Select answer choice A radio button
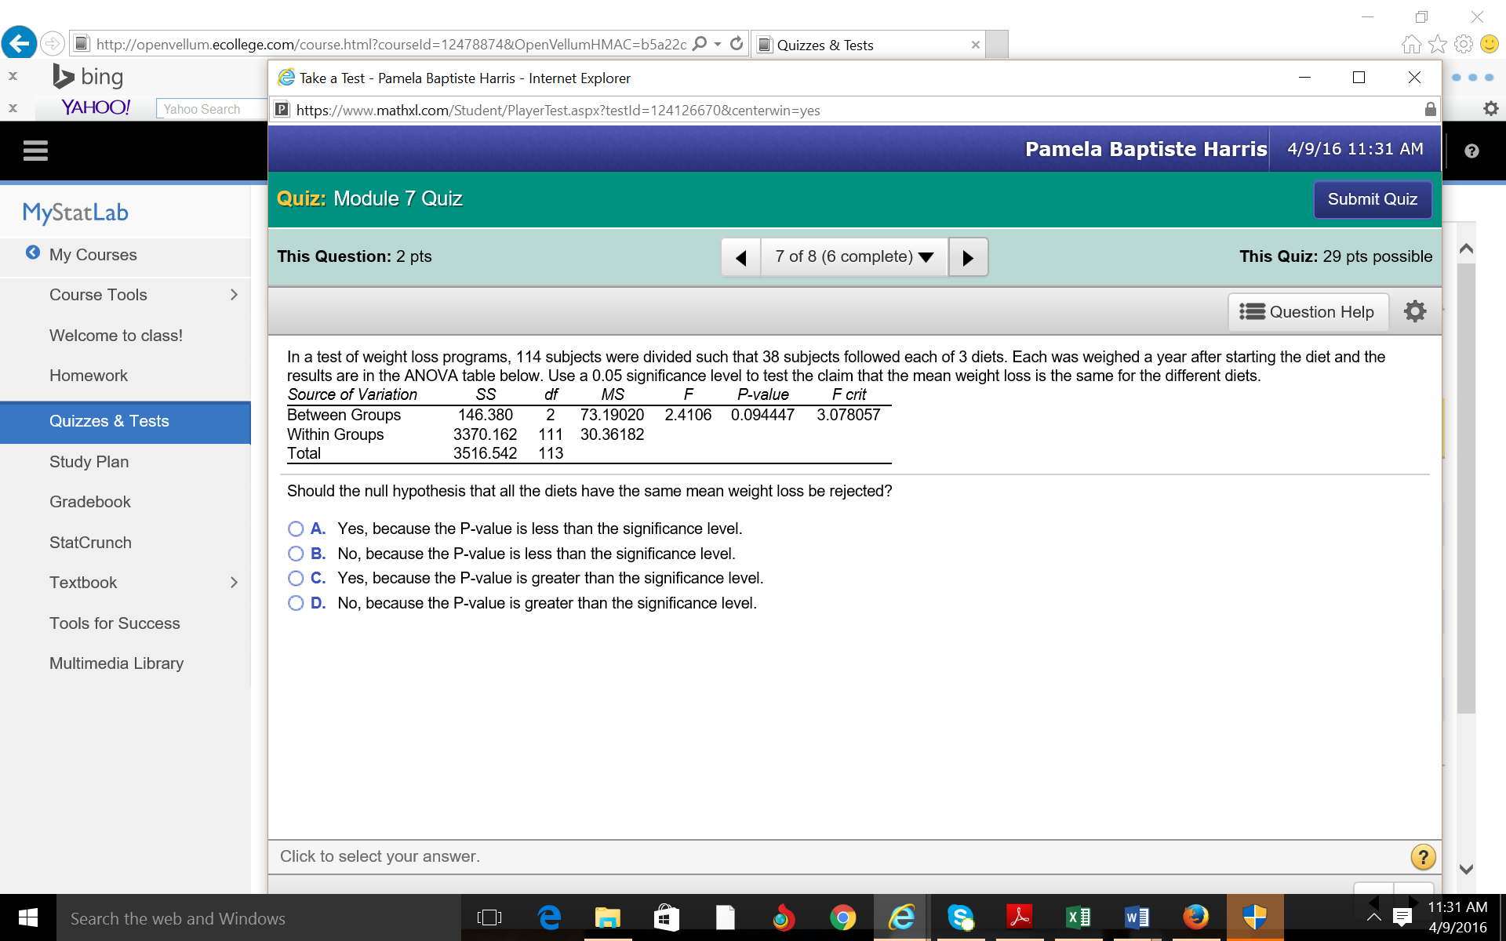Viewport: 1506px width, 941px height. pos(296,529)
